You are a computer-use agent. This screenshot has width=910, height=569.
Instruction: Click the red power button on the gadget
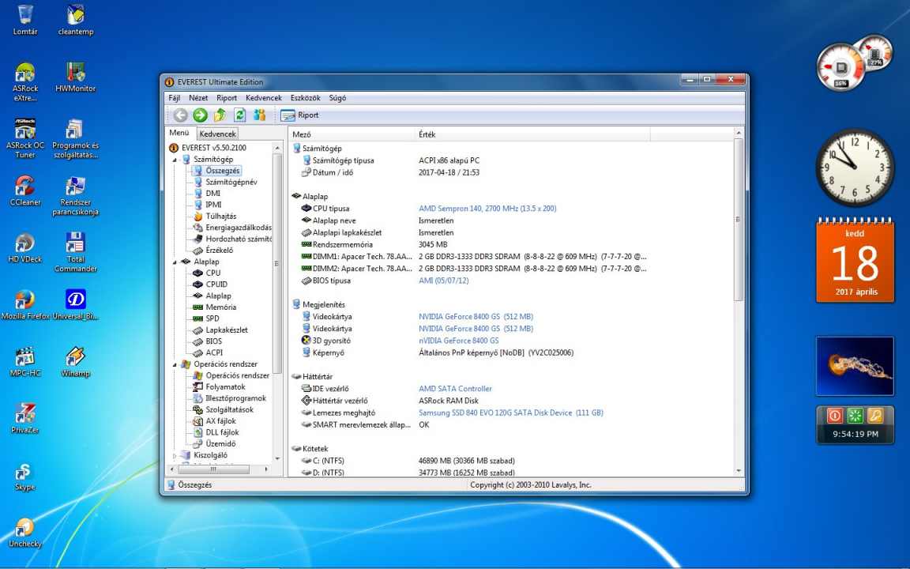[834, 416]
